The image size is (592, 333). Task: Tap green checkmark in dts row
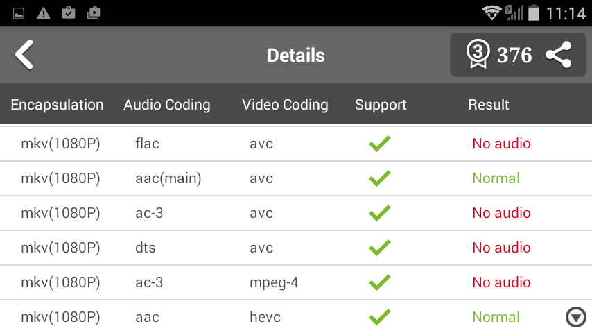[x=380, y=248]
